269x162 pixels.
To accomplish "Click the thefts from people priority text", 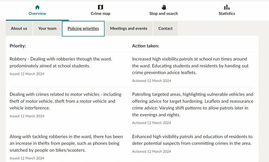I will (66, 143).
